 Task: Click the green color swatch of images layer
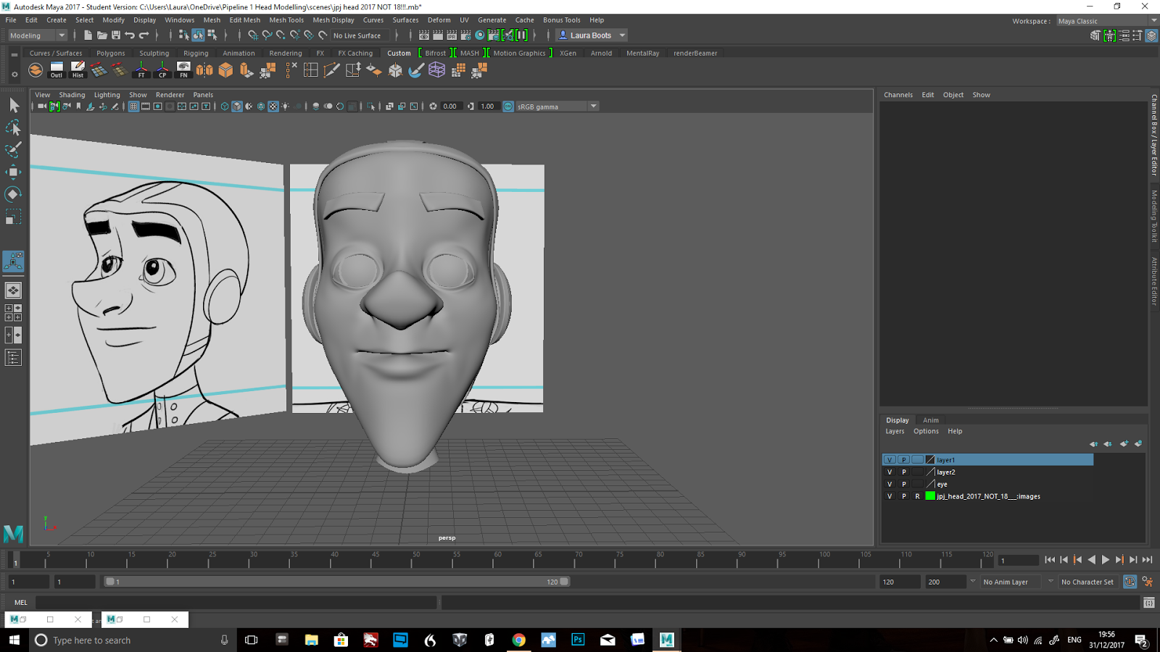[930, 496]
